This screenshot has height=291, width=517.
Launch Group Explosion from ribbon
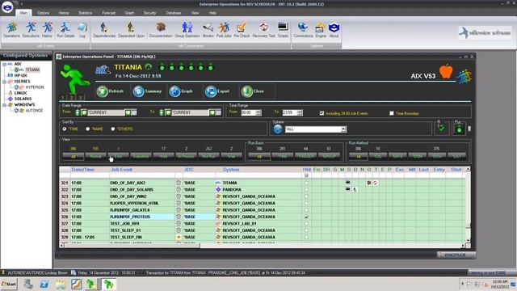coord(187,30)
